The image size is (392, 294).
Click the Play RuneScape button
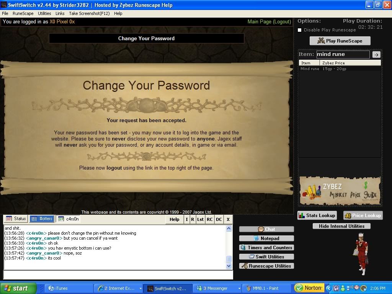click(340, 41)
